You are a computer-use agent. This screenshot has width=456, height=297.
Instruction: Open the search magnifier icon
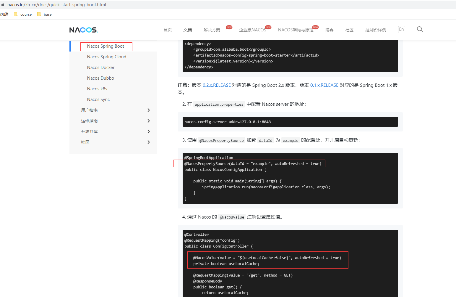420,29
